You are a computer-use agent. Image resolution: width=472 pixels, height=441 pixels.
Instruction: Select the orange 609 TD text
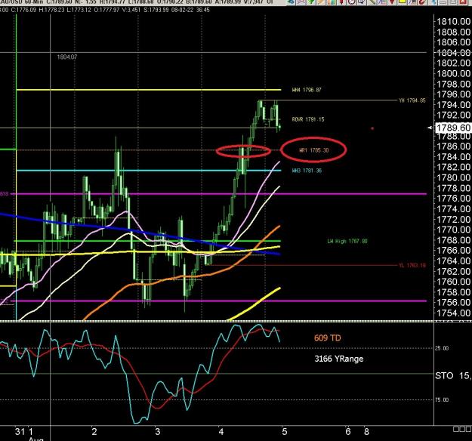328,338
